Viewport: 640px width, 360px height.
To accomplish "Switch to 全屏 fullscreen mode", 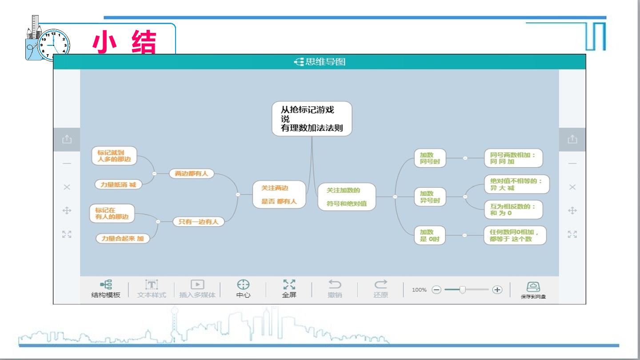I will tap(289, 289).
